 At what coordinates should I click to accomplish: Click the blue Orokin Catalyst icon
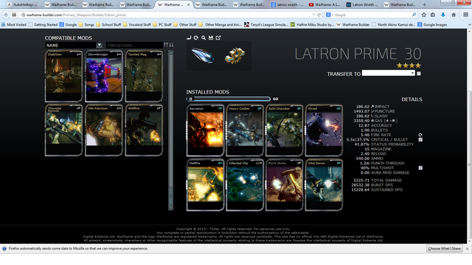203,56
